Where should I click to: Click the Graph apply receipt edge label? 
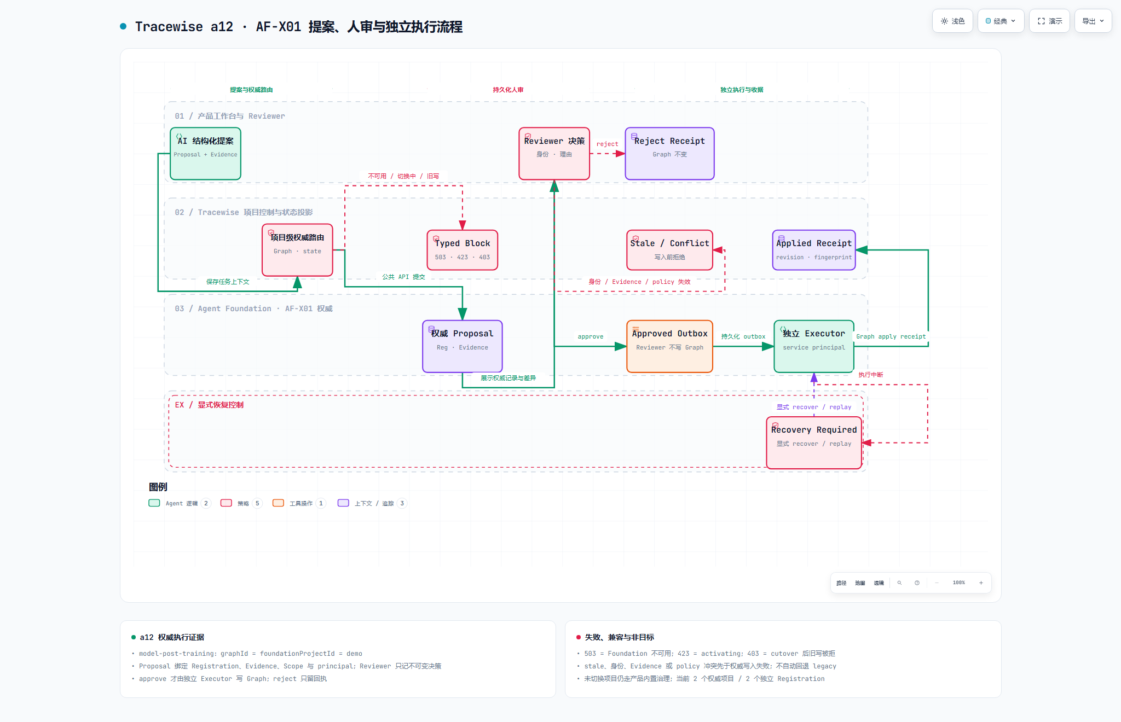click(891, 337)
